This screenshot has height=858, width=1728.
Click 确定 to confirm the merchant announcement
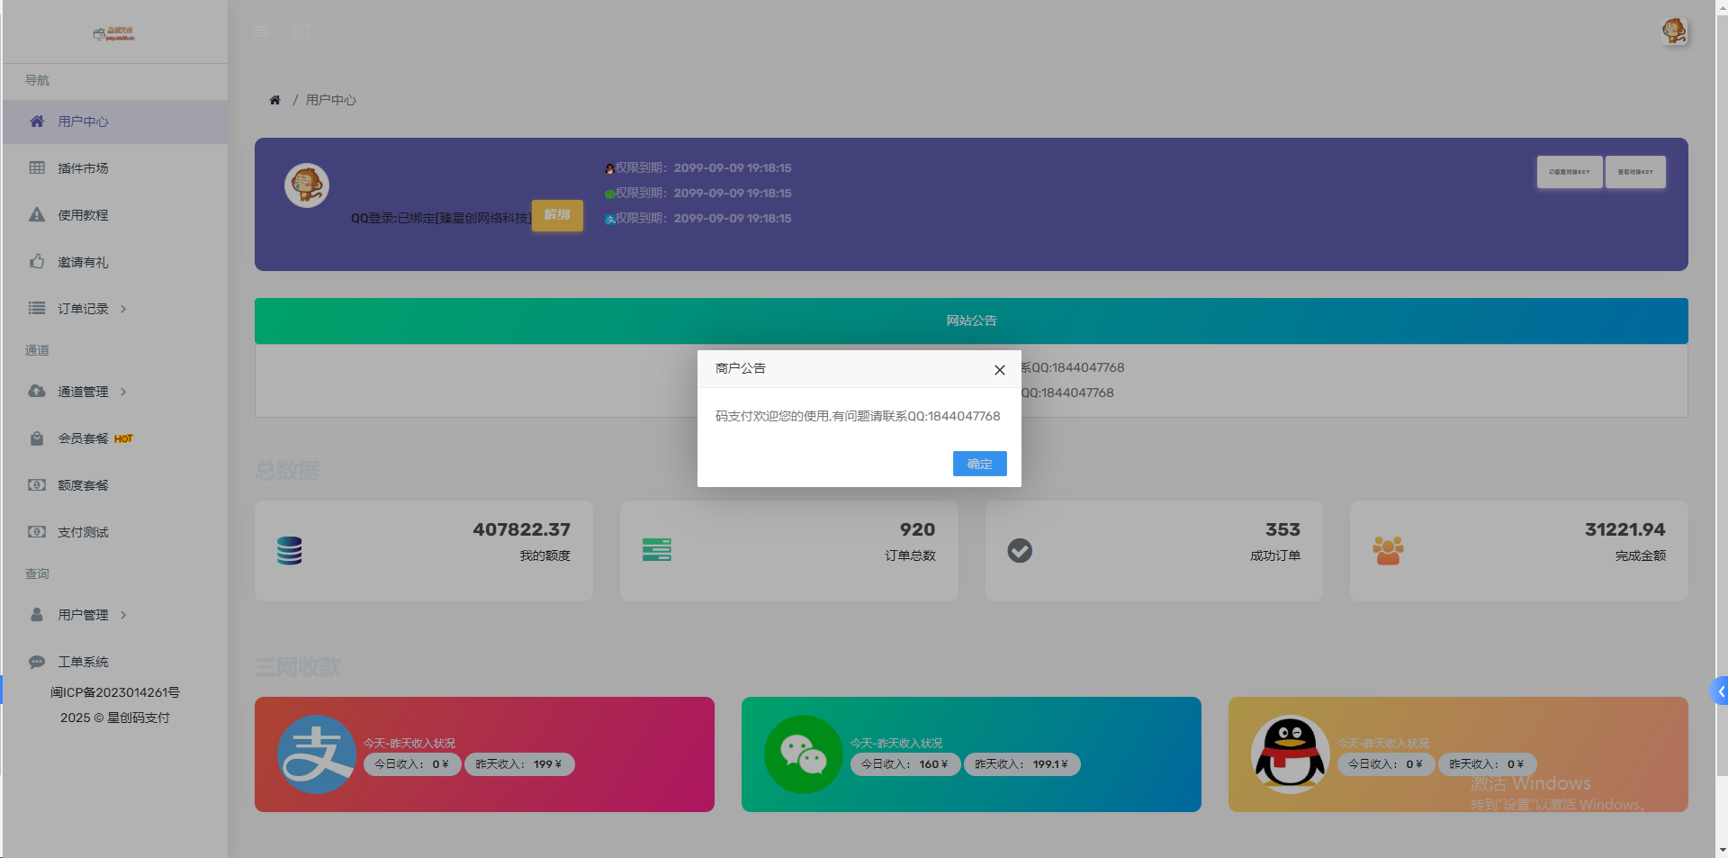[979, 464]
